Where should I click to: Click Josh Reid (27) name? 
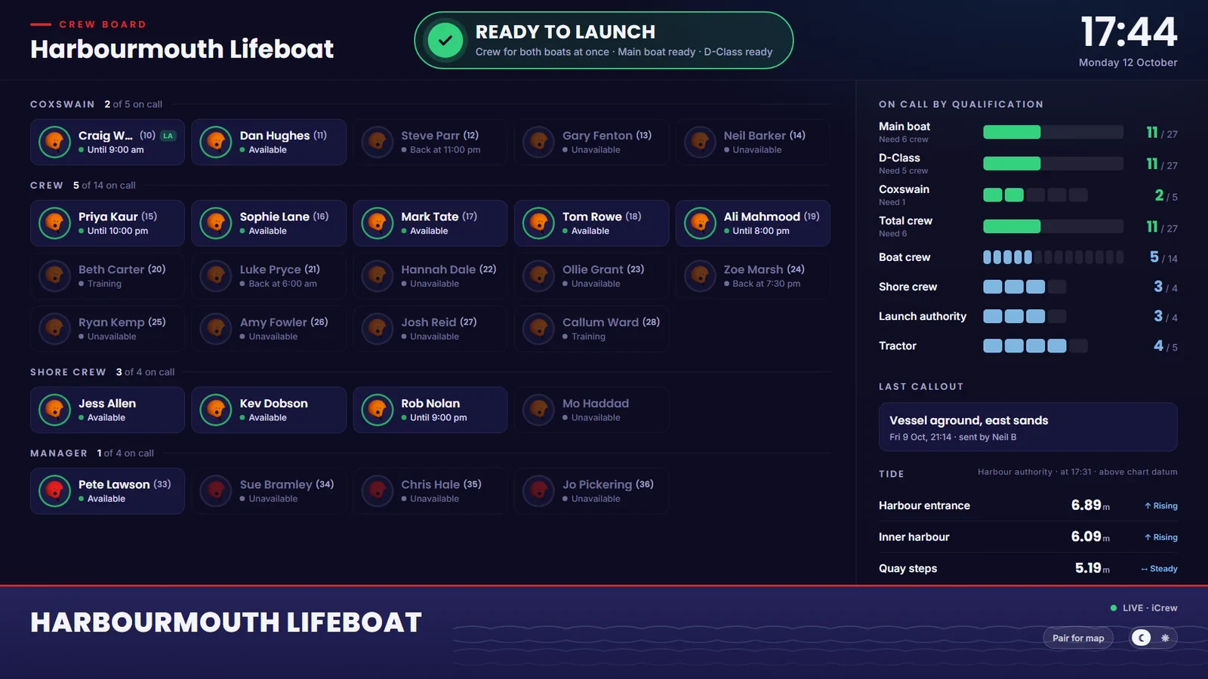[x=439, y=322]
